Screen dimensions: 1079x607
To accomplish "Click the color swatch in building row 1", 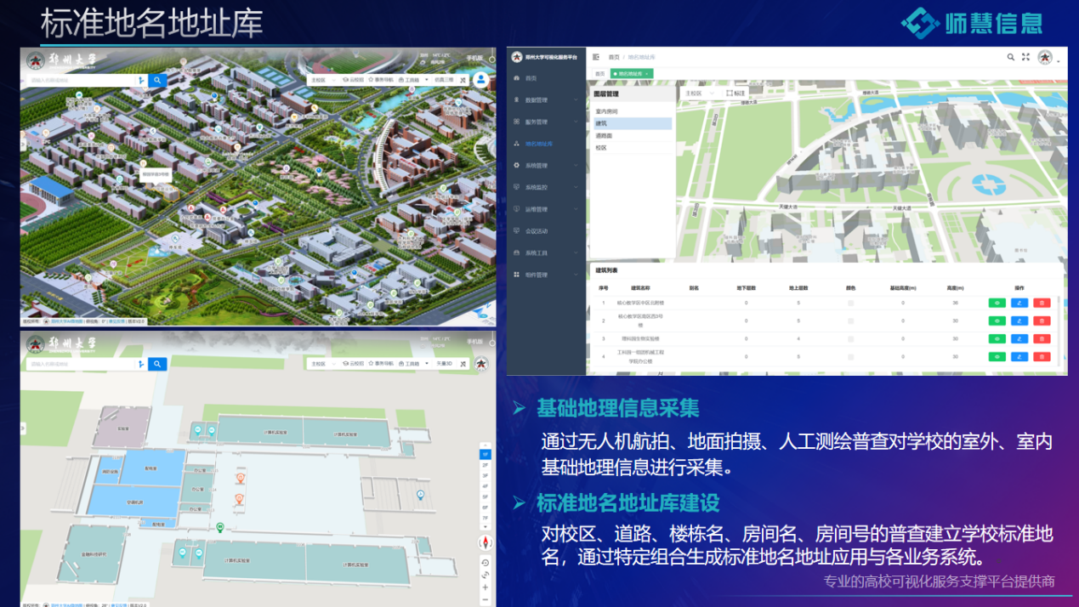I will [x=850, y=303].
